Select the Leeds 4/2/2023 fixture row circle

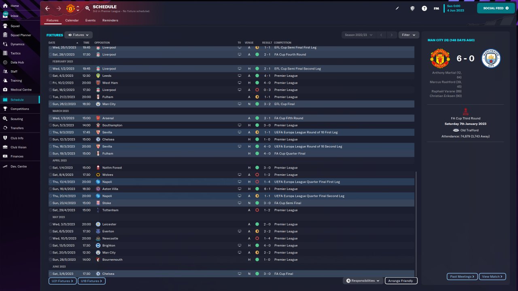pyautogui.click(x=51, y=76)
